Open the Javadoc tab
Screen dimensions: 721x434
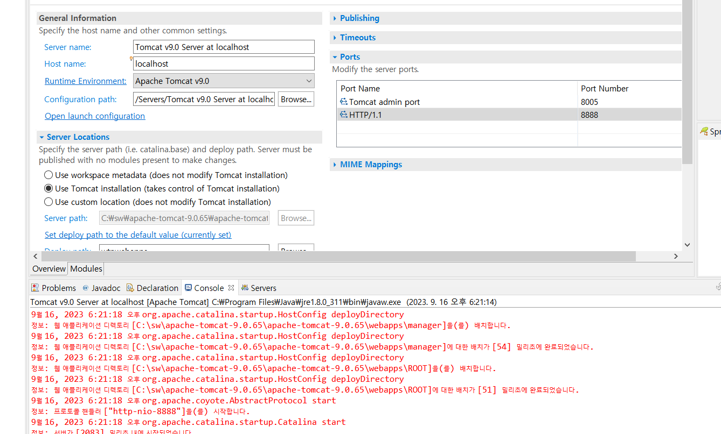(101, 288)
